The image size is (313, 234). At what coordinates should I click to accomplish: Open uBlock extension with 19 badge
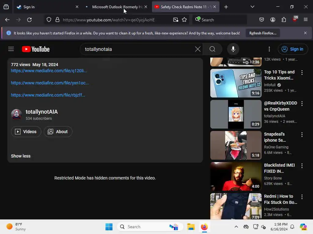295,19
